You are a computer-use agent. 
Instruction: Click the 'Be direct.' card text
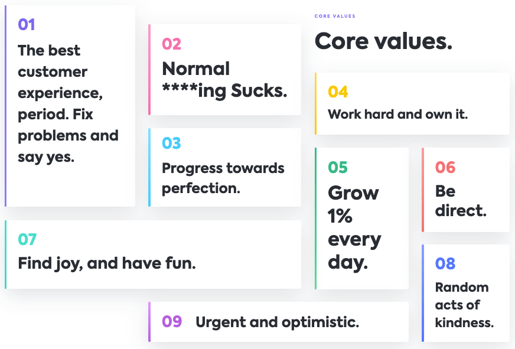click(x=461, y=201)
